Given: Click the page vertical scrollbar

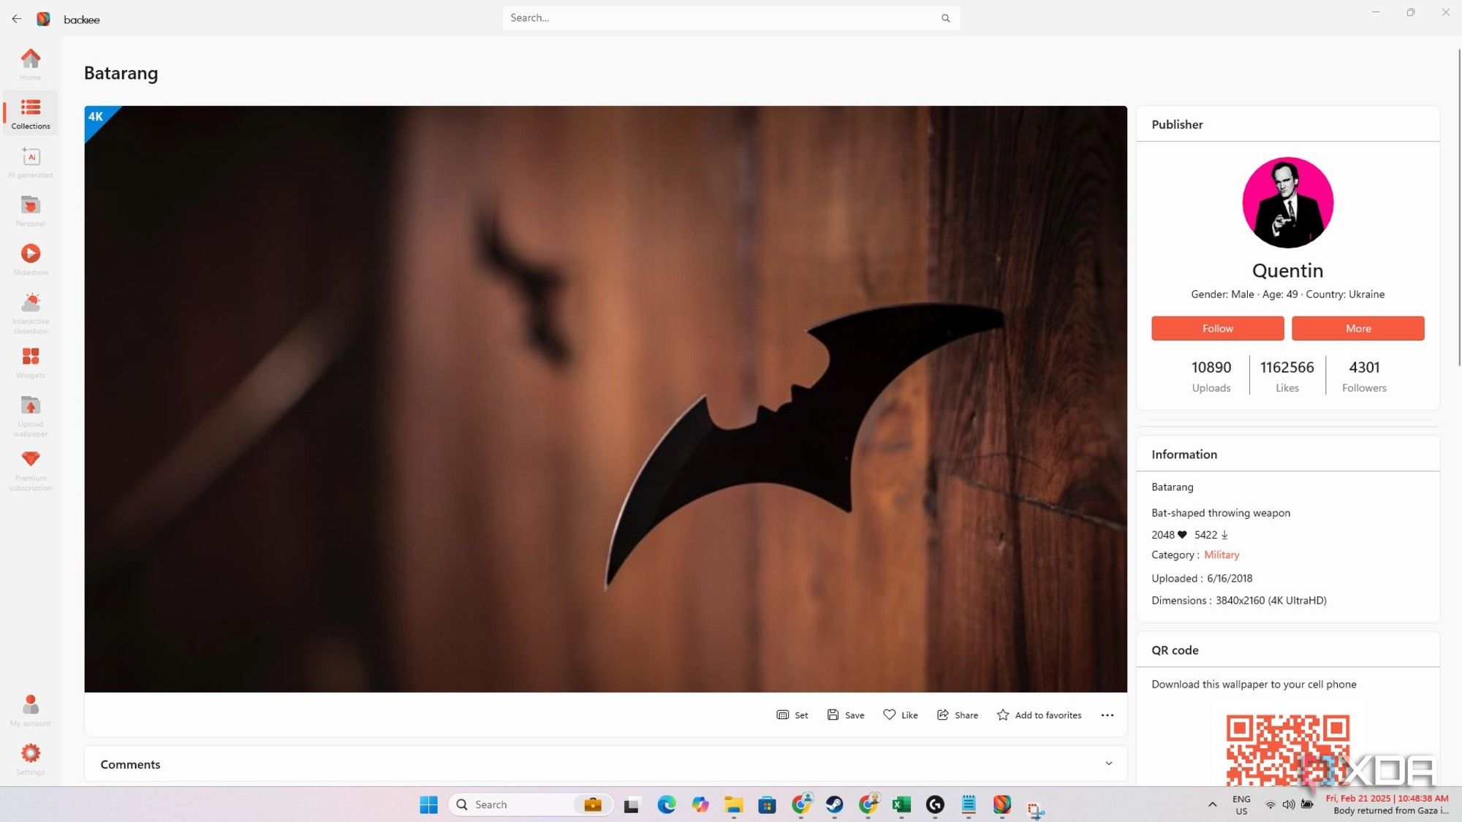Looking at the screenshot, I should pyautogui.click(x=1459, y=208).
